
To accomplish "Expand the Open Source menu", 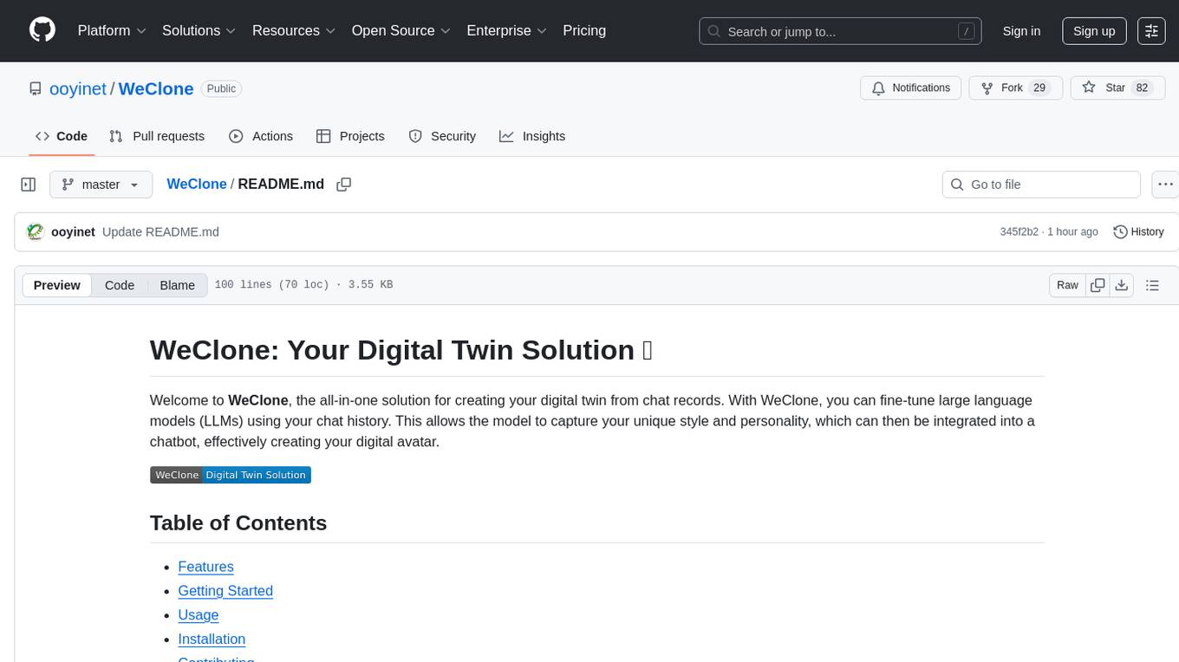I will (x=401, y=30).
